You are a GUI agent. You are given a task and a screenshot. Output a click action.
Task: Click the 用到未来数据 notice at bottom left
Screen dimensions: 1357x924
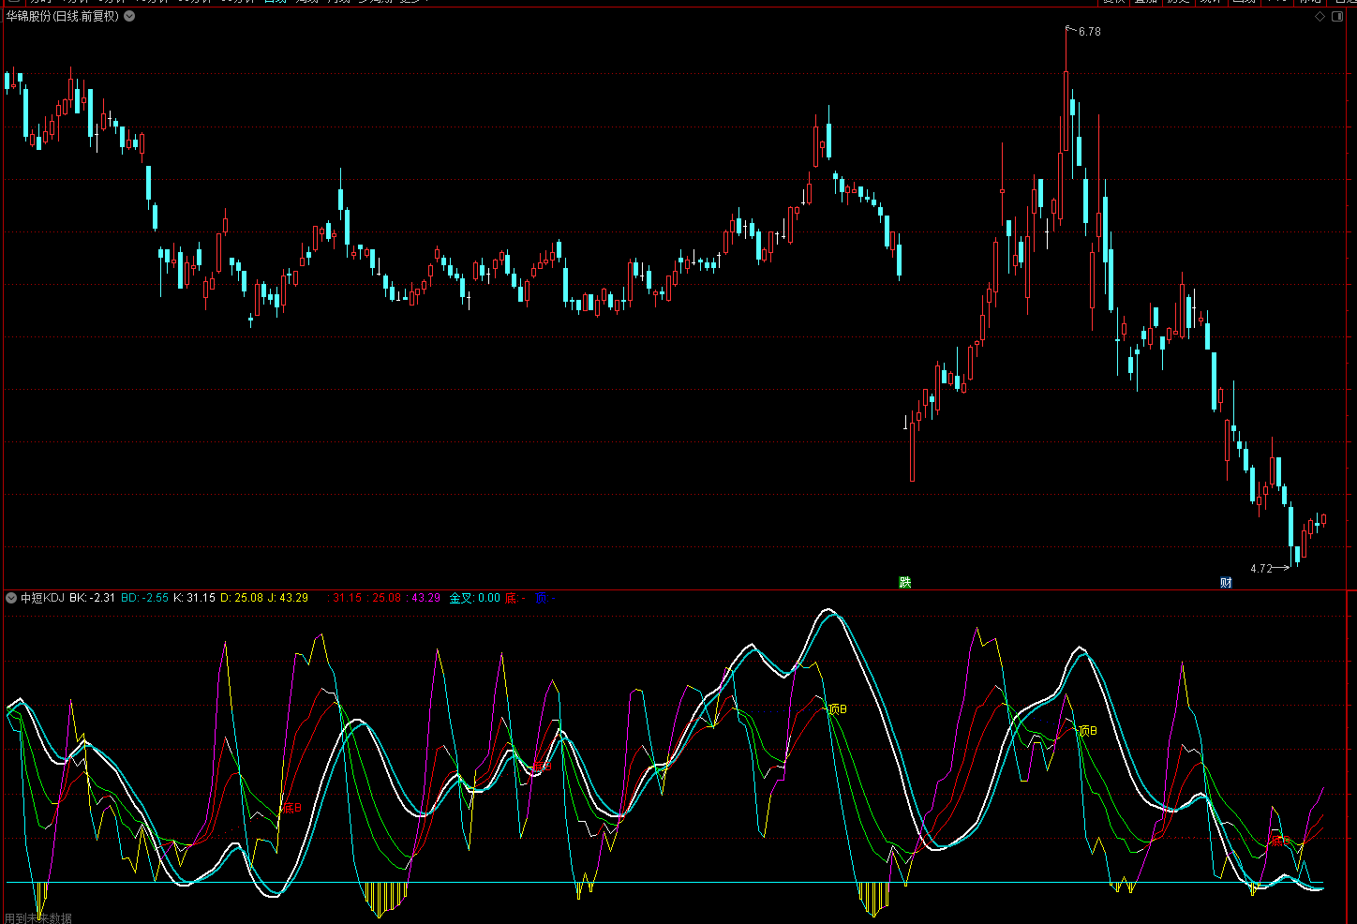[x=38, y=918]
